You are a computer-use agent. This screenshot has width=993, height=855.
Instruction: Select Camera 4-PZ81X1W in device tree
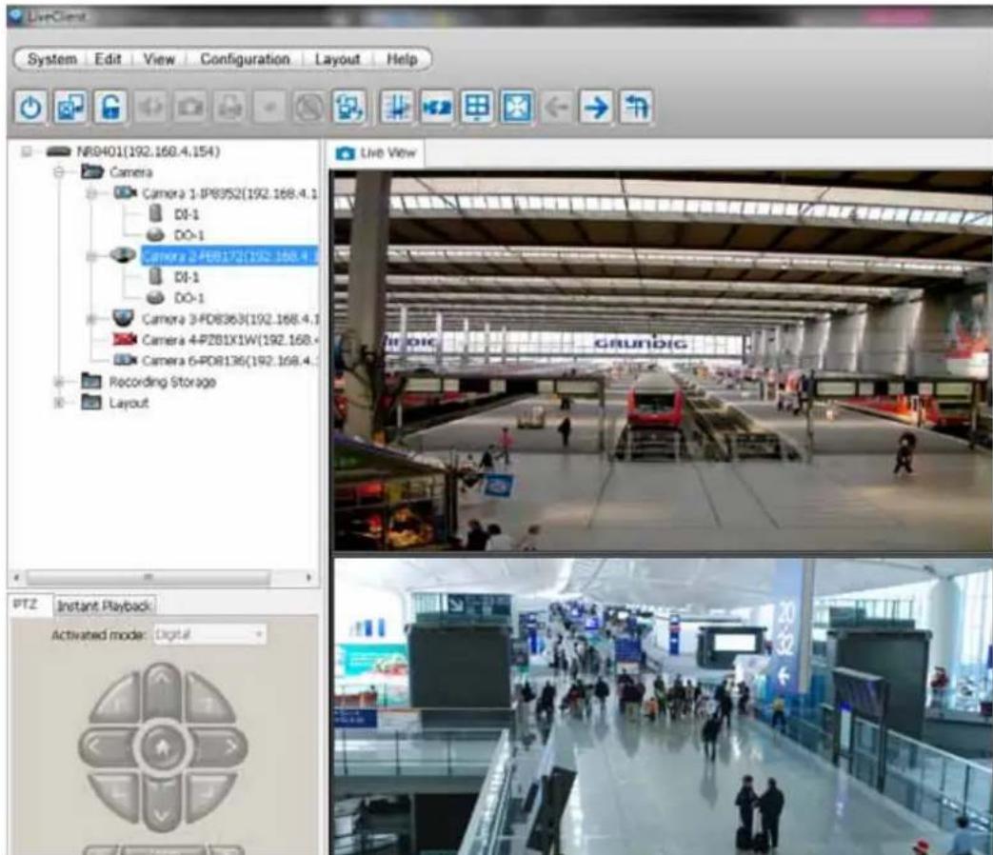tap(229, 340)
